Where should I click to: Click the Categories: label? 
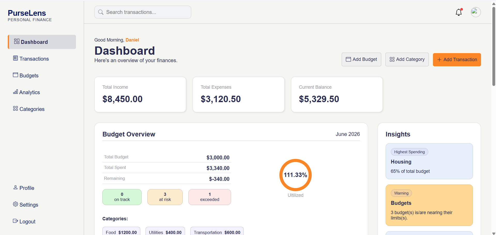(115, 219)
